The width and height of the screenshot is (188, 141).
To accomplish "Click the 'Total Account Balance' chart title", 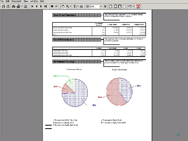I will 74,69.
